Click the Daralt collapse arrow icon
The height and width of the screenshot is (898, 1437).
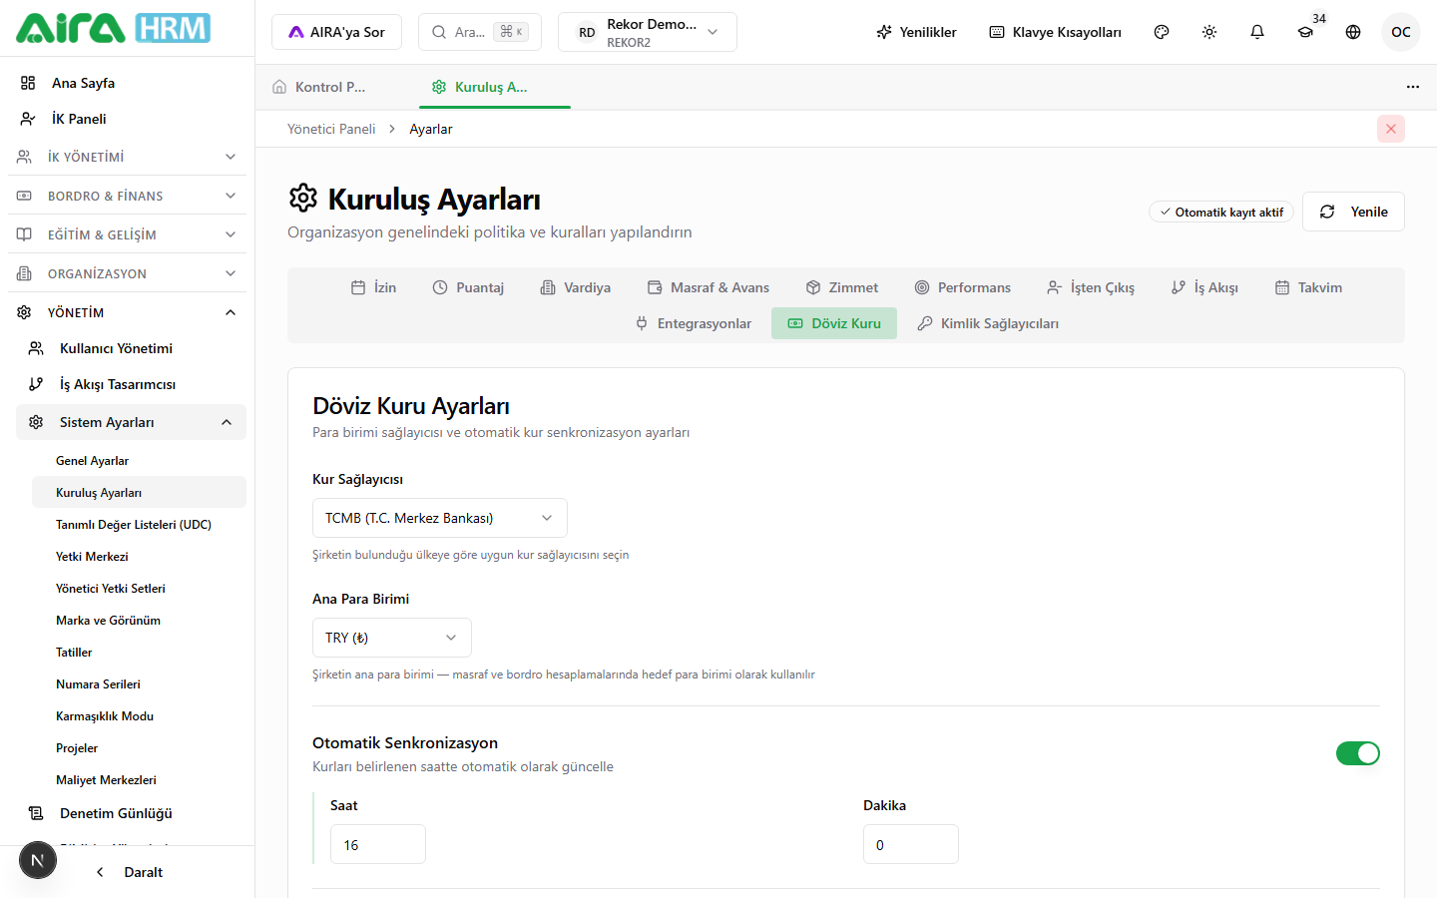(100, 872)
